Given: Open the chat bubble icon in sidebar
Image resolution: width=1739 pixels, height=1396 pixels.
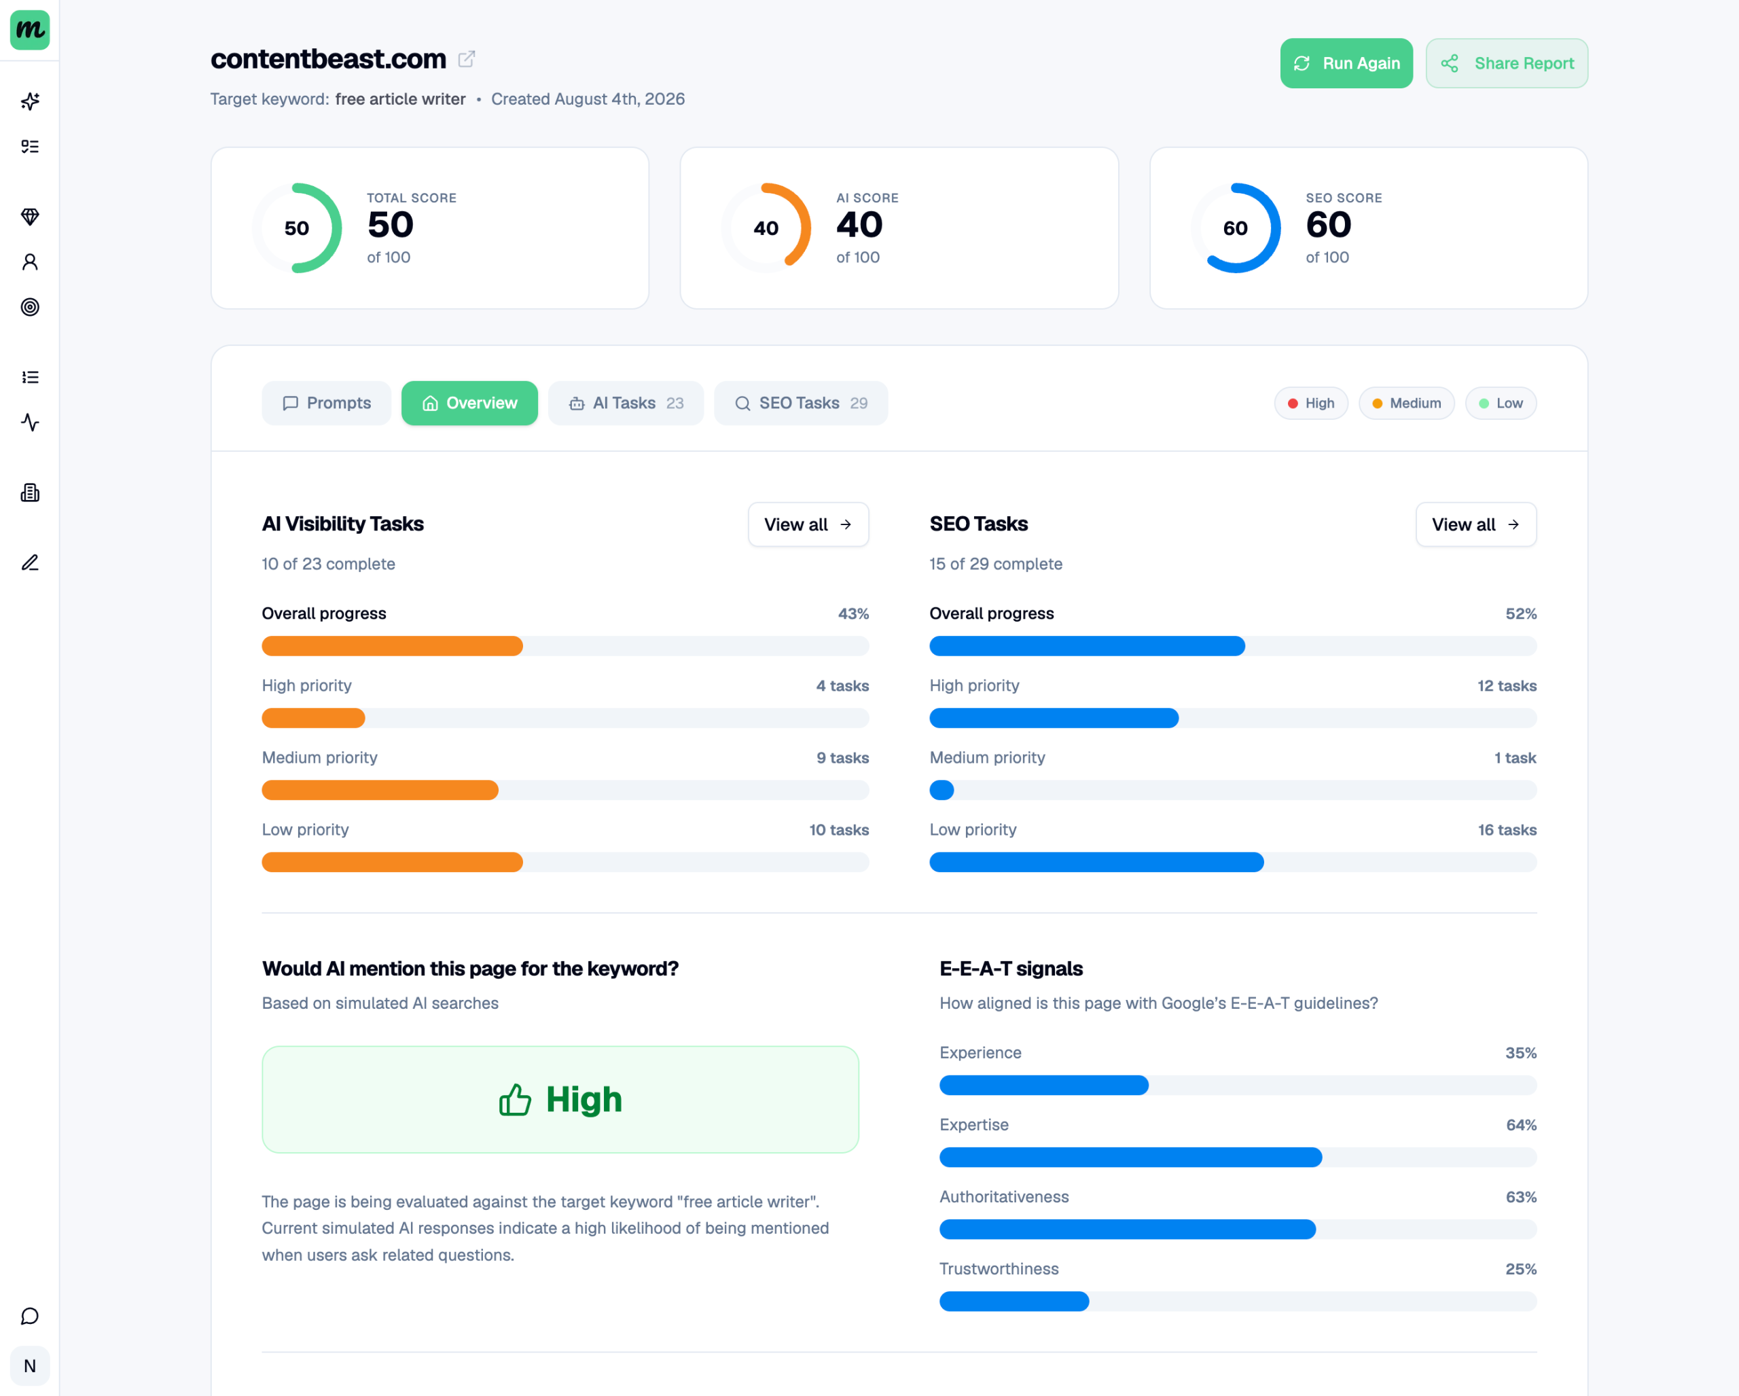Looking at the screenshot, I should click(30, 1316).
